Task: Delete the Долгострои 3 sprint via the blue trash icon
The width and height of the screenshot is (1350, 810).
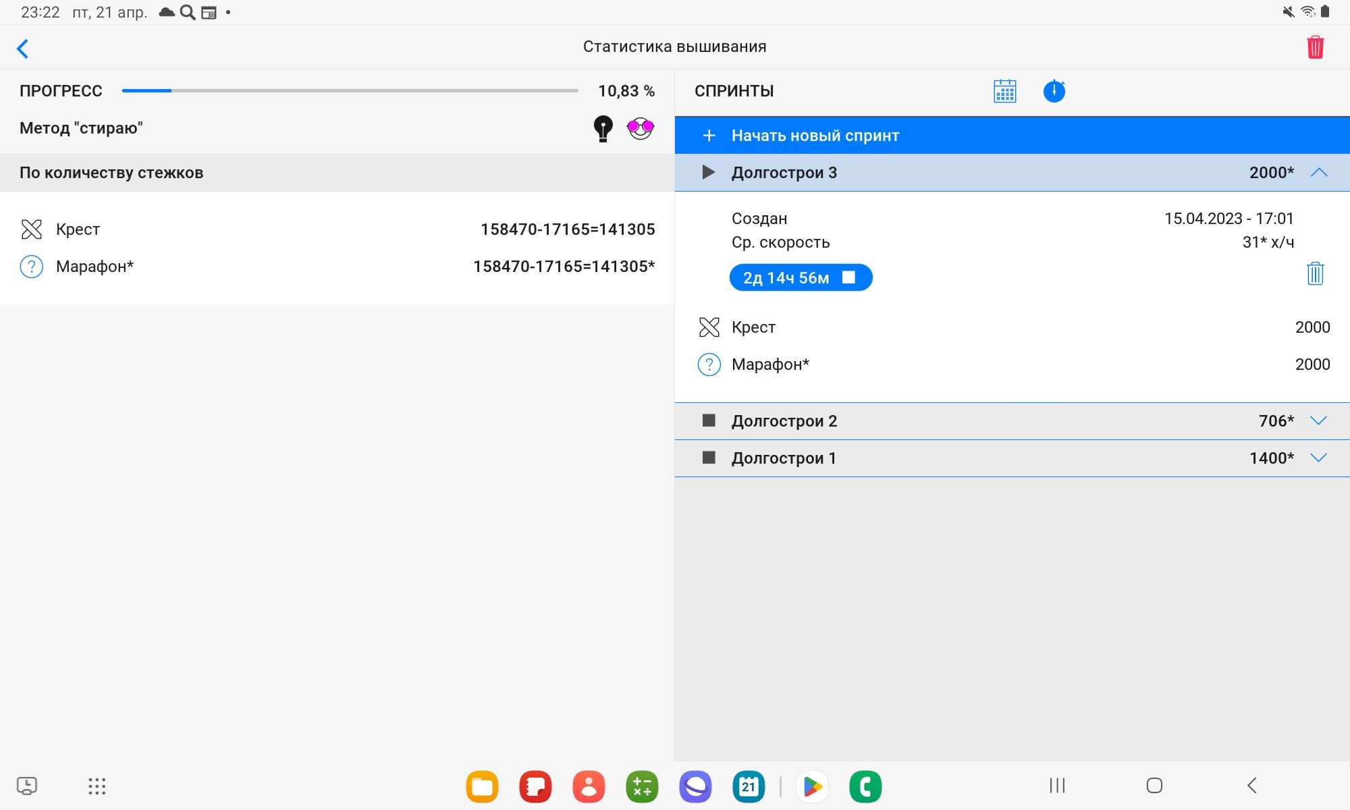Action: click(x=1315, y=274)
